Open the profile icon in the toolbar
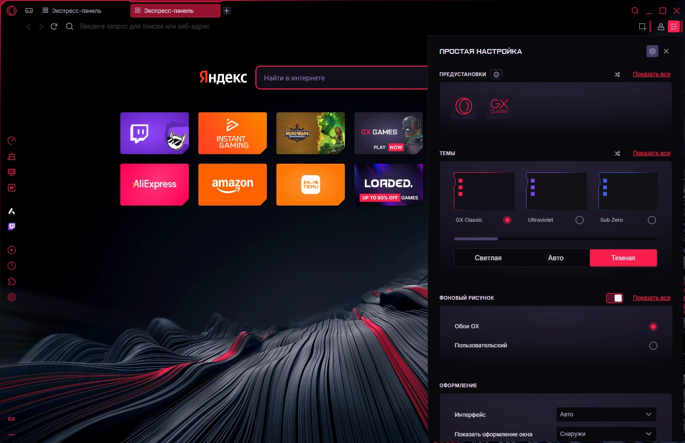Screen dimensions: 685x443 tap(661, 27)
